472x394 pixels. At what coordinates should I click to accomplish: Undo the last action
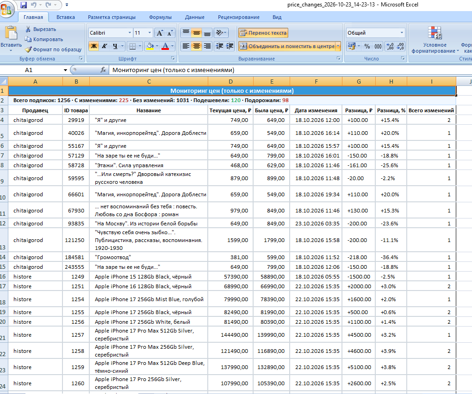click(x=33, y=5)
